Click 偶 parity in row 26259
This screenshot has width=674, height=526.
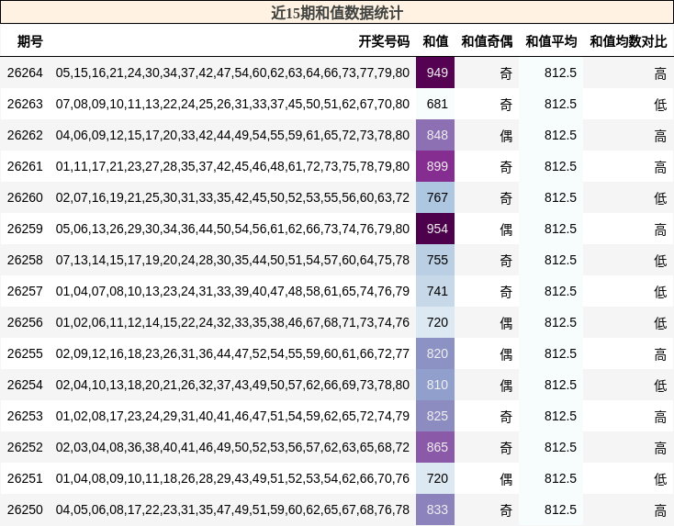coord(506,229)
